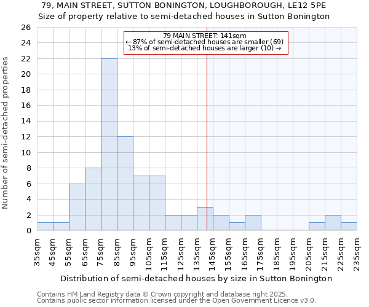The height and width of the screenshot is (307, 369).
Task: Click the x-axis tick label '105sqm'
Action: pos(149,255)
